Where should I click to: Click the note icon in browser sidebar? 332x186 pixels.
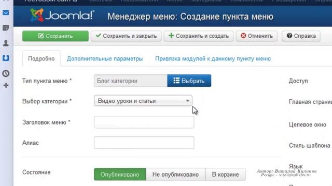click(6, 28)
